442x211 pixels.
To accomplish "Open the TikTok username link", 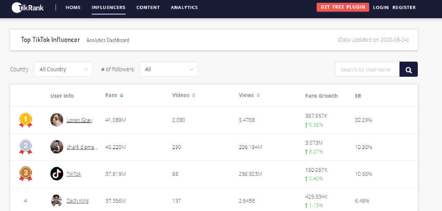I will pos(74,174).
